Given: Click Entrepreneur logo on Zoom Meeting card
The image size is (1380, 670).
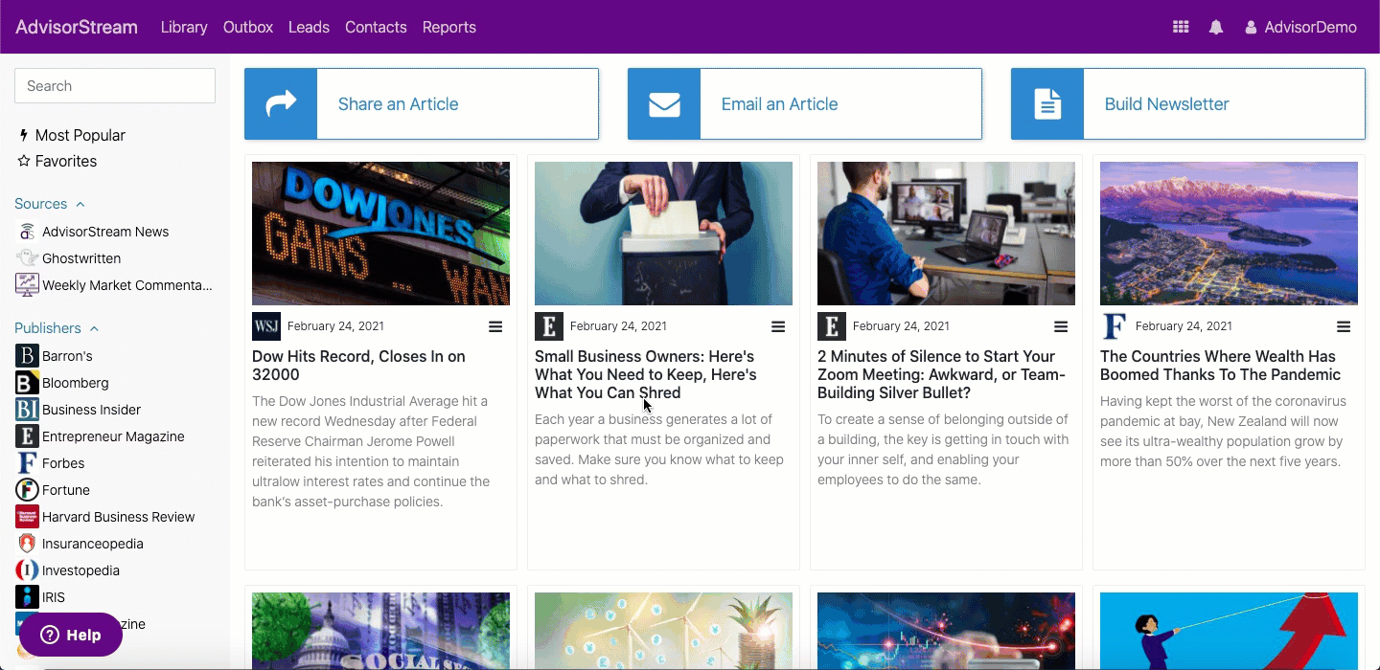Looking at the screenshot, I should point(832,326).
